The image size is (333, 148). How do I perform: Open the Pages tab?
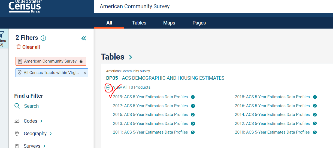pos(199,23)
